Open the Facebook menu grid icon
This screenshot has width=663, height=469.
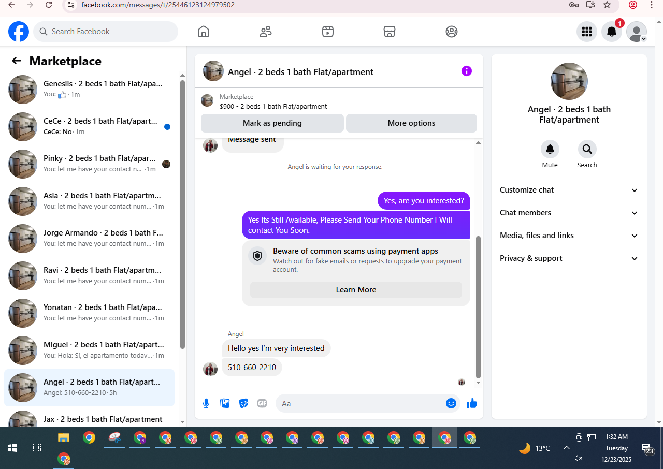coord(587,32)
